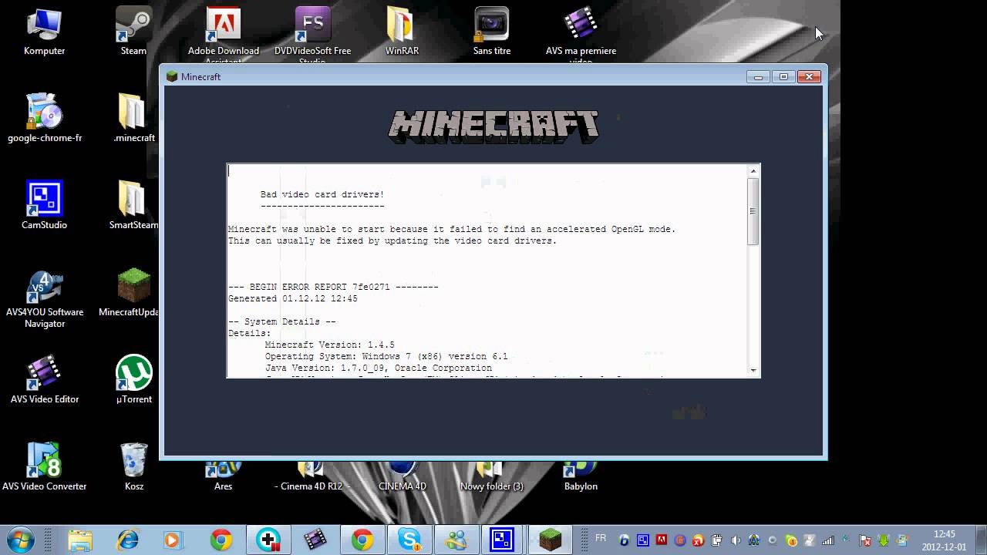Viewport: 987px width, 555px height.
Task: Click the "Operating System: Windows 7" line
Action: click(386, 356)
